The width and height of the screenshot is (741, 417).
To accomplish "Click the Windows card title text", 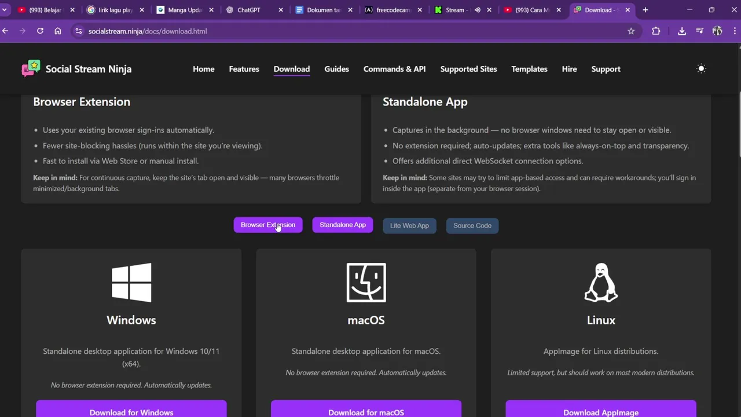I will click(x=131, y=320).
